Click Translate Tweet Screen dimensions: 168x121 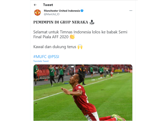[41, 61]
